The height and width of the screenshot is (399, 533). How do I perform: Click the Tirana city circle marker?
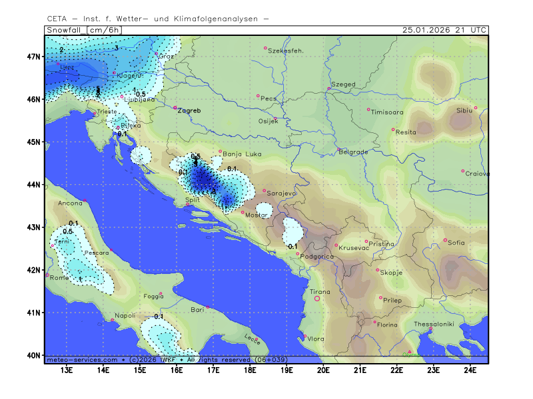(x=317, y=299)
